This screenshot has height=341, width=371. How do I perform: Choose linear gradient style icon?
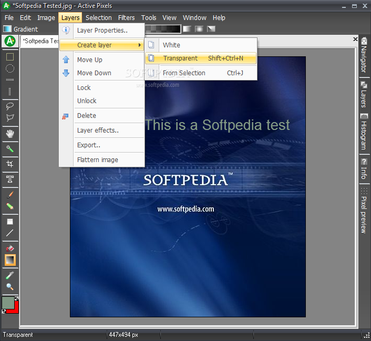pos(187,29)
